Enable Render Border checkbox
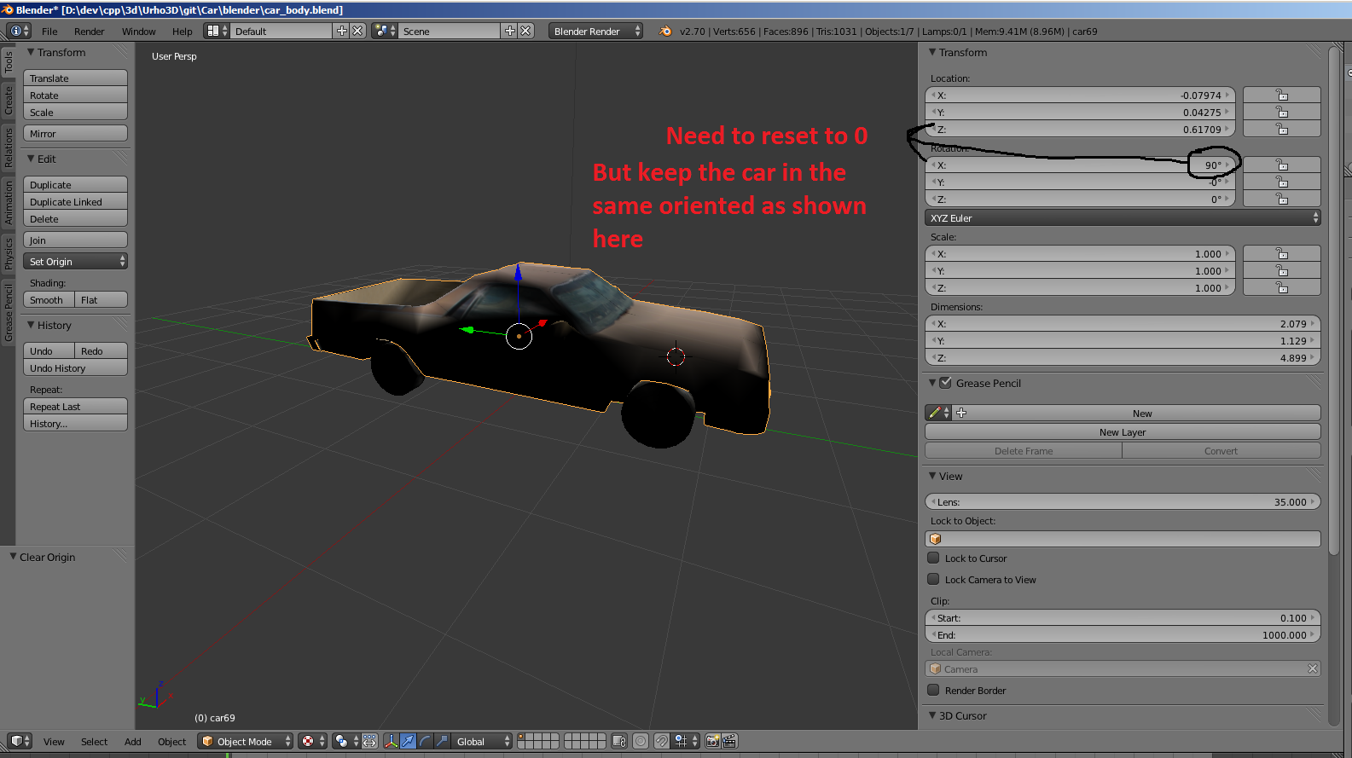 (x=933, y=690)
